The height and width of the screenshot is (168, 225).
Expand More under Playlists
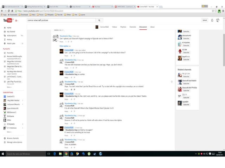click(9, 87)
